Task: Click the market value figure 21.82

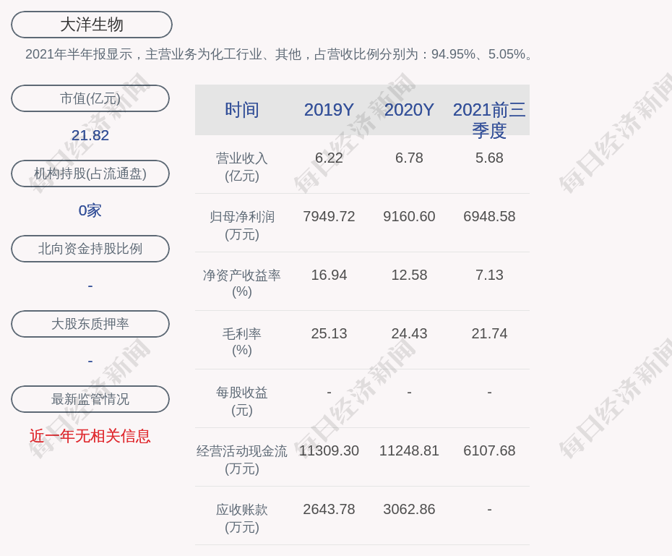Action: point(90,135)
